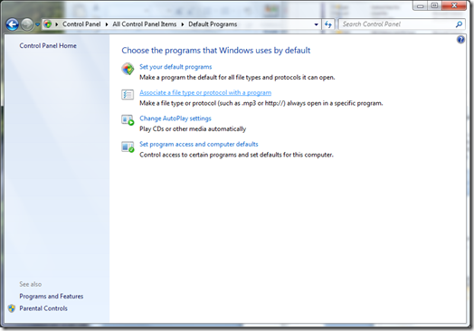Expand the chevron after All Control Panel Items
474x331 pixels.
[183, 24]
